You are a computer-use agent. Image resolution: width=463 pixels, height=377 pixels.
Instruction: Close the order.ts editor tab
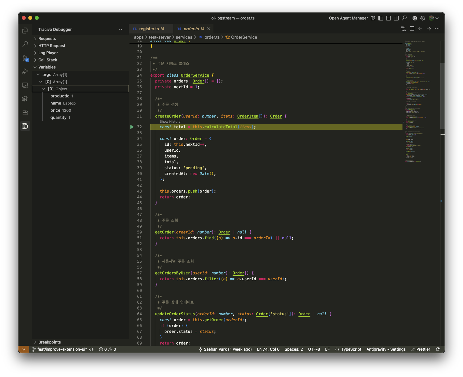coord(209,29)
